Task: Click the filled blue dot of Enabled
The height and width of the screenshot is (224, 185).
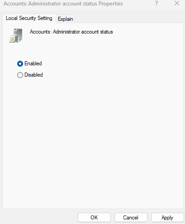Action: click(x=20, y=63)
